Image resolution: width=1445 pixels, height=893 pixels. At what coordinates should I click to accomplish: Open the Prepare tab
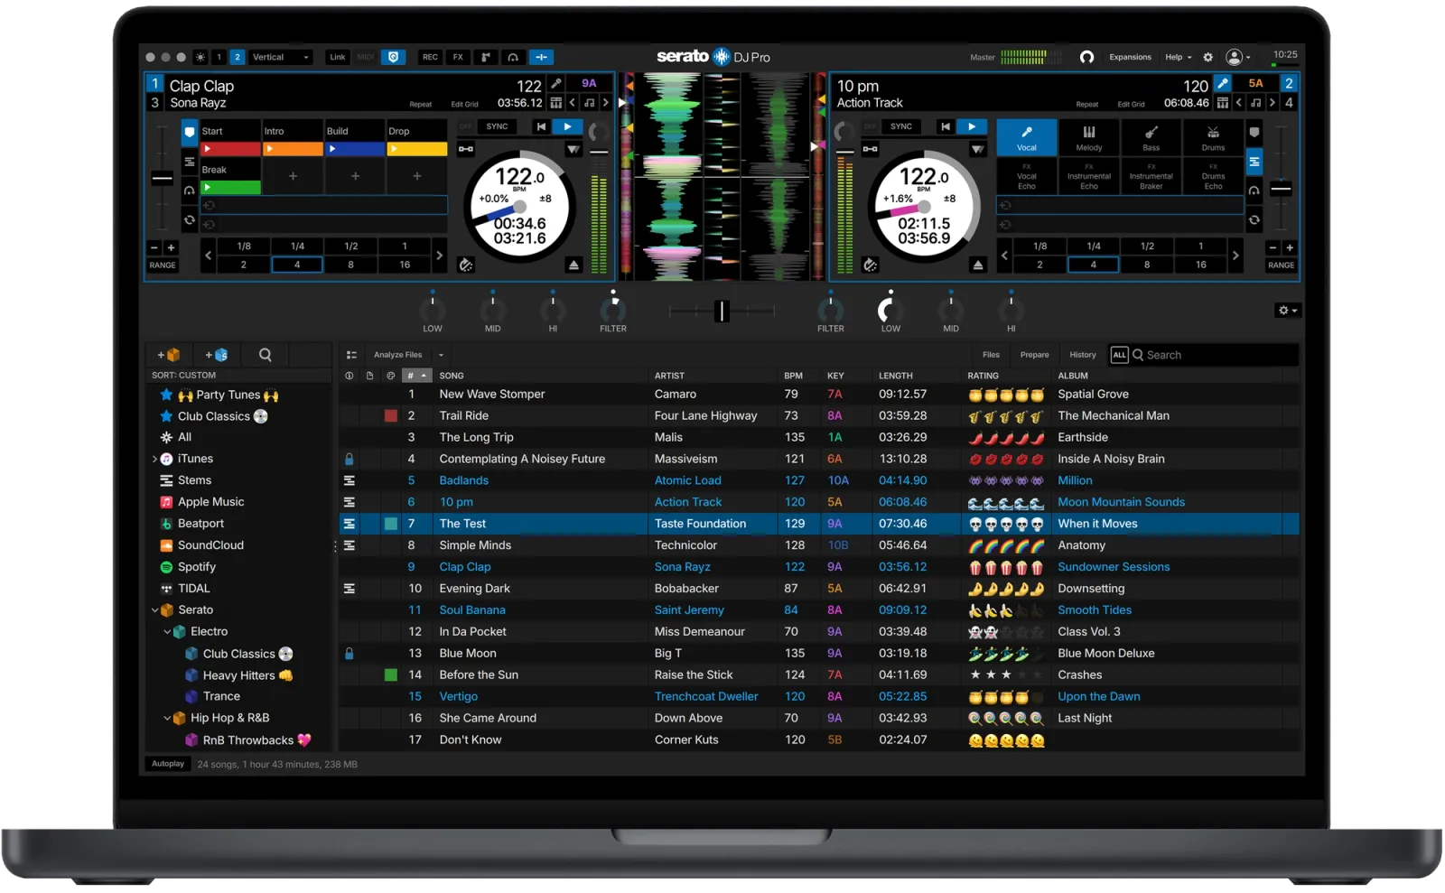pos(1034,356)
